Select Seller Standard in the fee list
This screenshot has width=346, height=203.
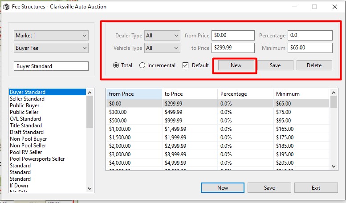coord(27,99)
